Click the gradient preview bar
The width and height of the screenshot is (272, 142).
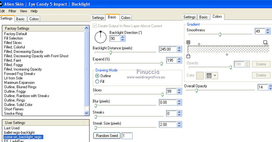pos(228,49)
